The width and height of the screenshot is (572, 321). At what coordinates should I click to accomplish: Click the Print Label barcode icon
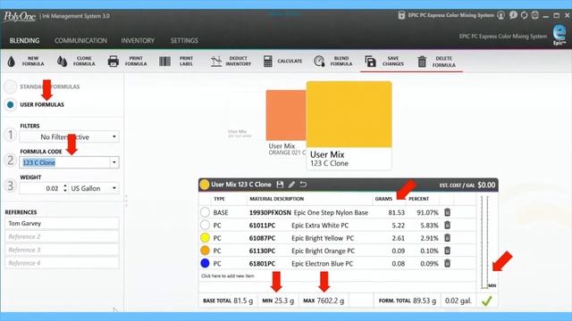click(x=164, y=62)
